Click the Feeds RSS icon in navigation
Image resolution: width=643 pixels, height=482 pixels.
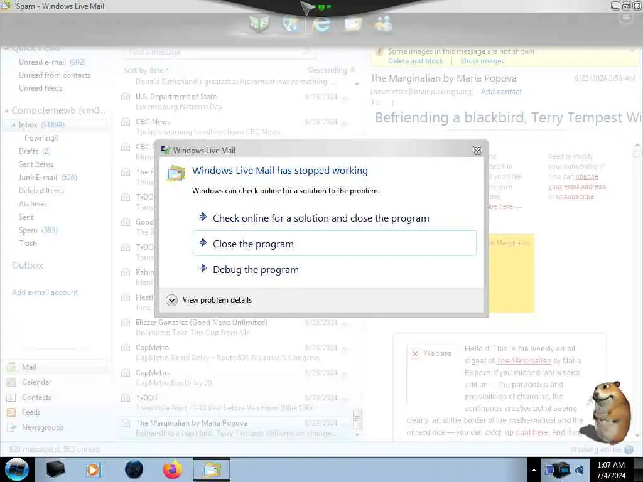click(11, 412)
